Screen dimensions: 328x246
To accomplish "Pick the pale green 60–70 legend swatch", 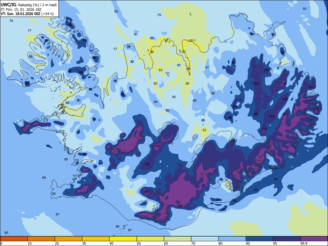I will [177, 239].
